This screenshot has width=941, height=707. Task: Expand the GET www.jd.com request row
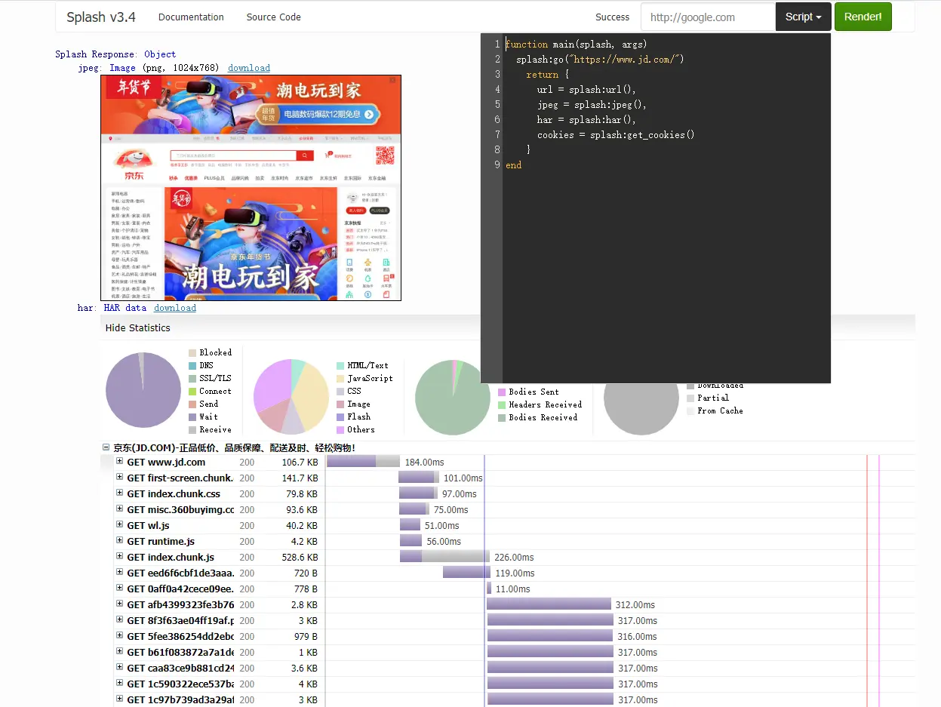click(119, 461)
